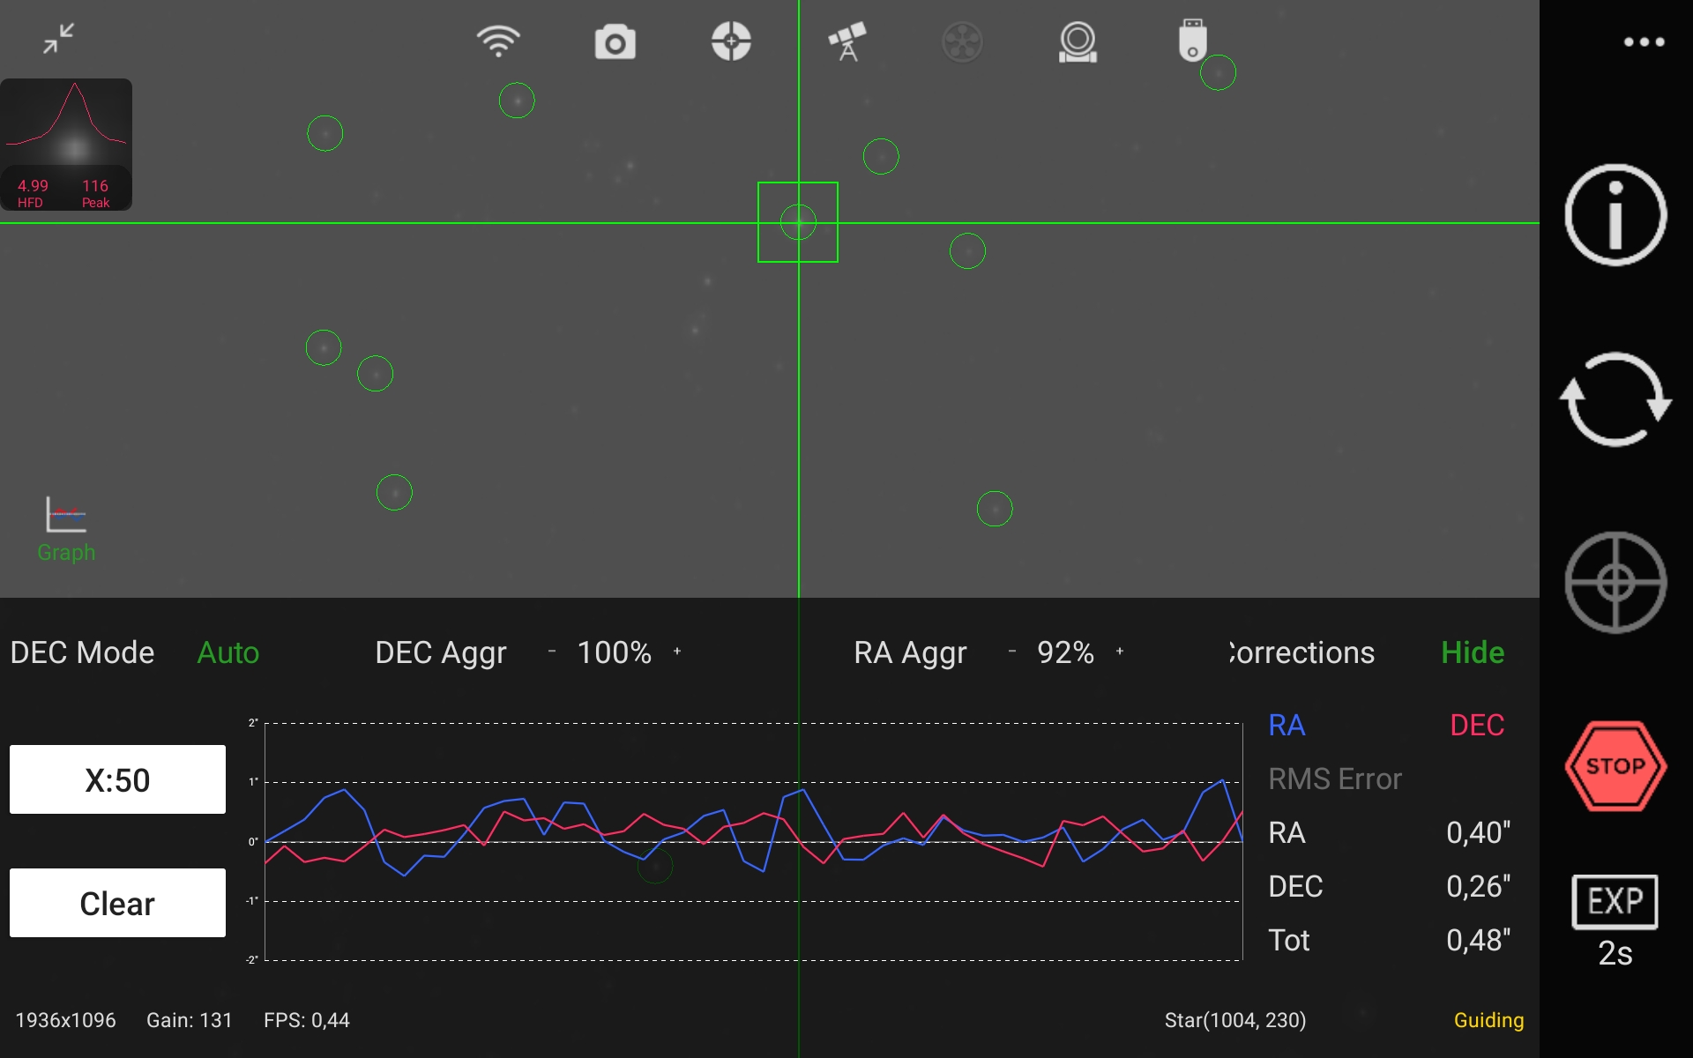Decrease RA Aggr with minus button
The image size is (1693, 1058).
[x=1012, y=652]
